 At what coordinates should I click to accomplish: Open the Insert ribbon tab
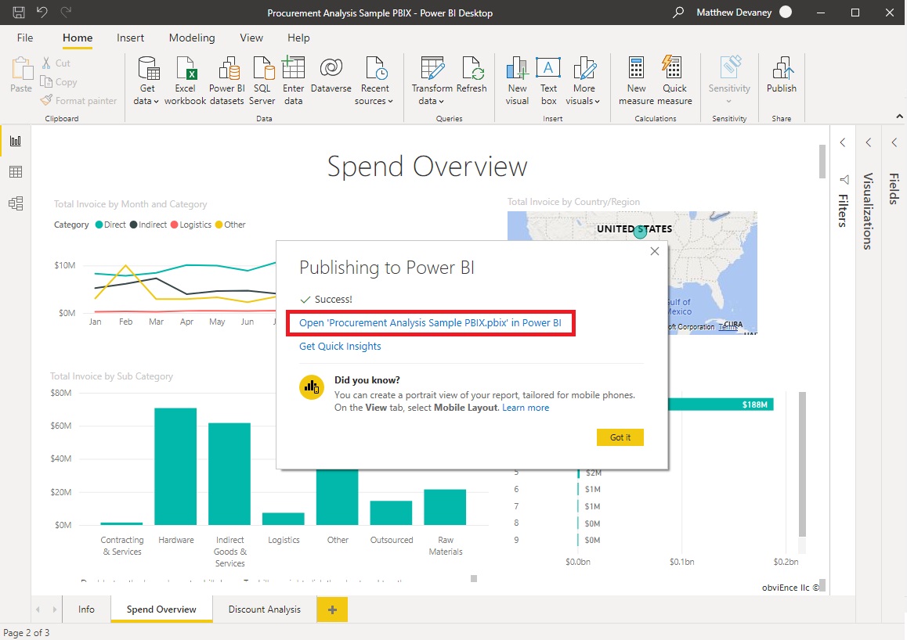130,37
